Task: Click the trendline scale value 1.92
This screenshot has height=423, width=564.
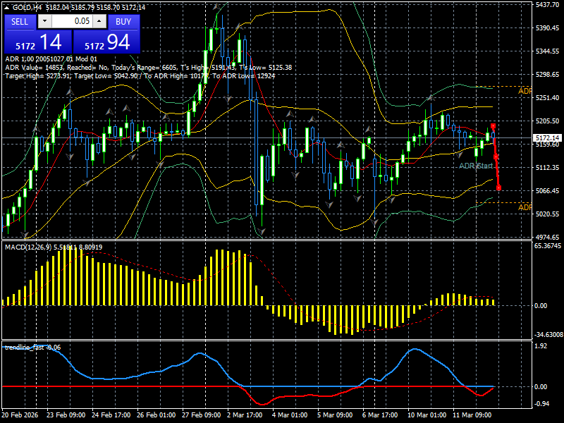Action: (x=541, y=346)
